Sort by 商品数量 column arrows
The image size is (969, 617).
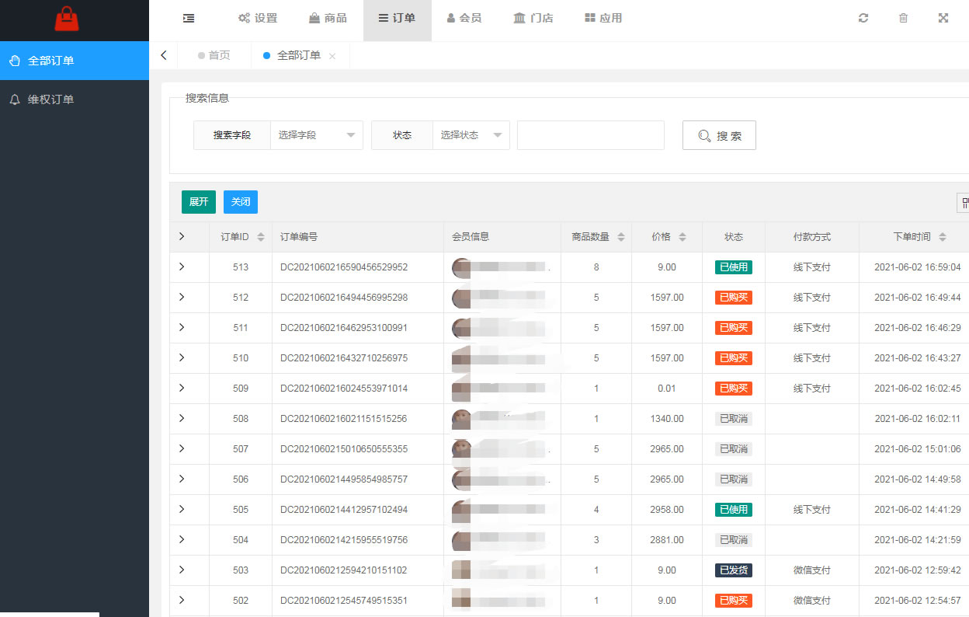621,237
